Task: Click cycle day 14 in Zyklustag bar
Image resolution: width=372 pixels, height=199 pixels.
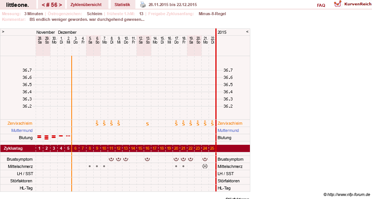Action: 133,149
